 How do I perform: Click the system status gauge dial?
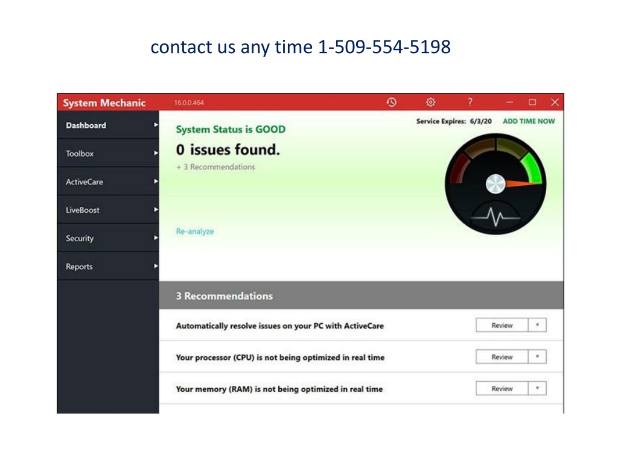495,184
